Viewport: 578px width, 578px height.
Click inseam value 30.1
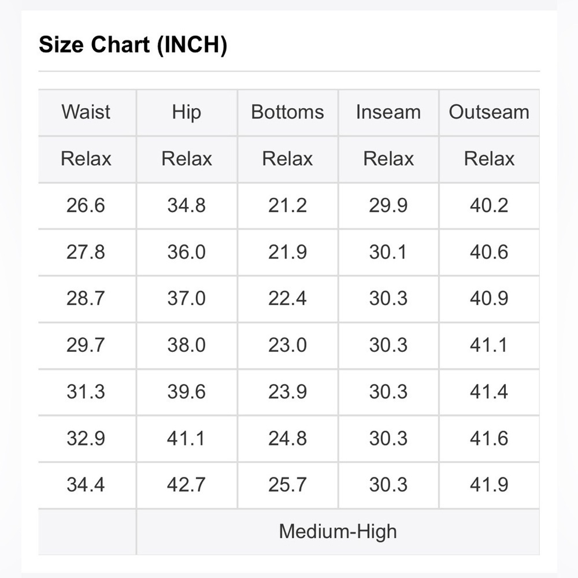[x=388, y=252]
